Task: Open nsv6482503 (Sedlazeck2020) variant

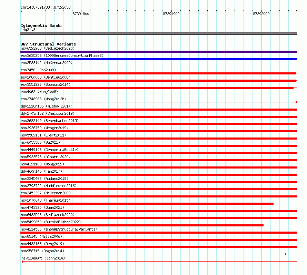Action: pyautogui.click(x=48, y=215)
